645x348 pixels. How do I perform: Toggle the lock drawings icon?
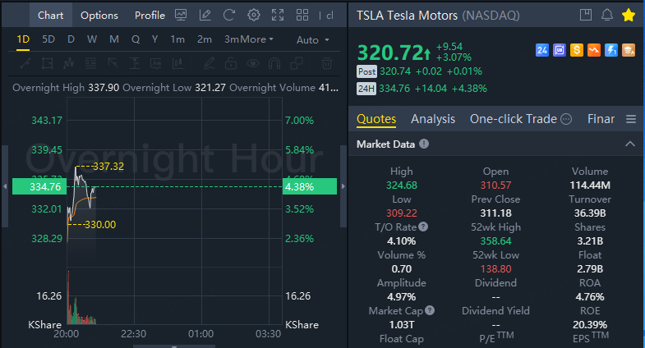click(231, 63)
